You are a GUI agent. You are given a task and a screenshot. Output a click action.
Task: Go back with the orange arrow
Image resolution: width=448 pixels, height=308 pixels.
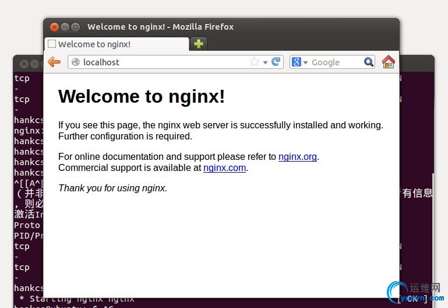pyautogui.click(x=54, y=62)
